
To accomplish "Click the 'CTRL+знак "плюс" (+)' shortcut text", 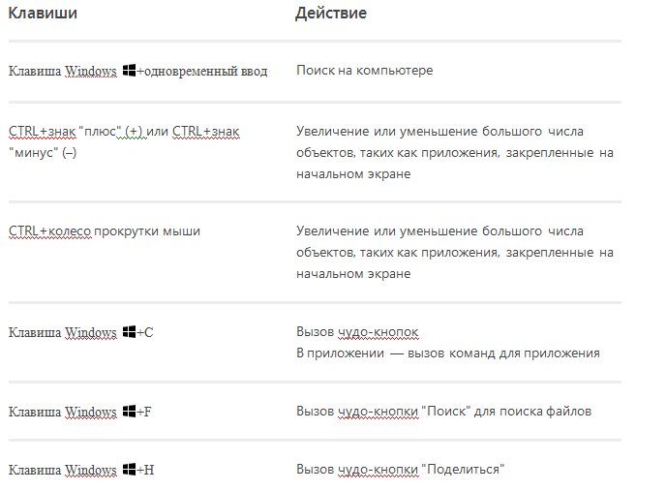I will (76, 131).
